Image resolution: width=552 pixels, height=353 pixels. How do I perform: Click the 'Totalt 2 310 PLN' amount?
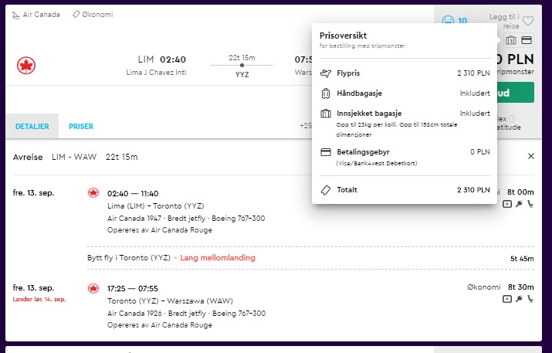pyautogui.click(x=473, y=190)
